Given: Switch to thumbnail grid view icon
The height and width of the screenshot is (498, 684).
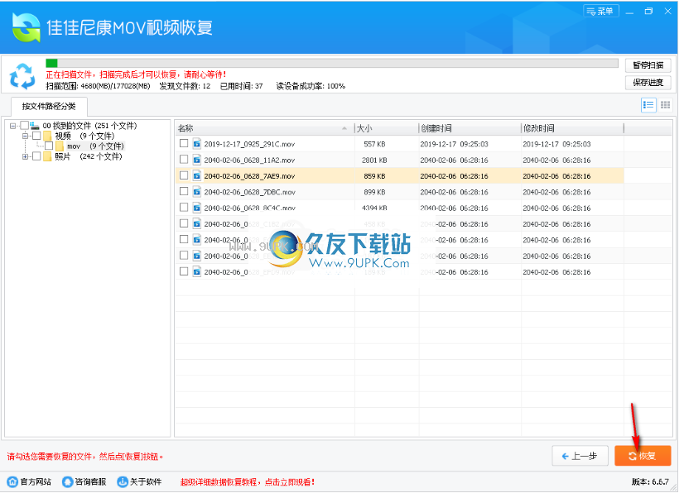Looking at the screenshot, I should 665,105.
